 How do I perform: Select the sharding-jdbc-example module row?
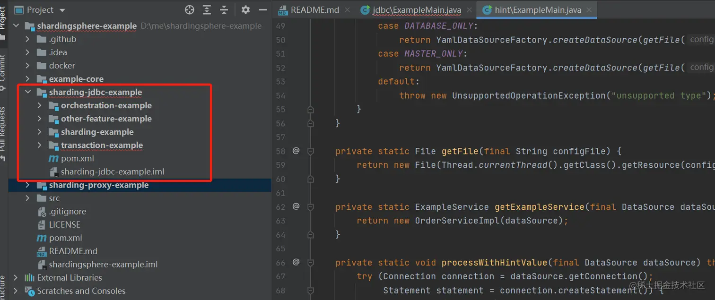(140, 92)
